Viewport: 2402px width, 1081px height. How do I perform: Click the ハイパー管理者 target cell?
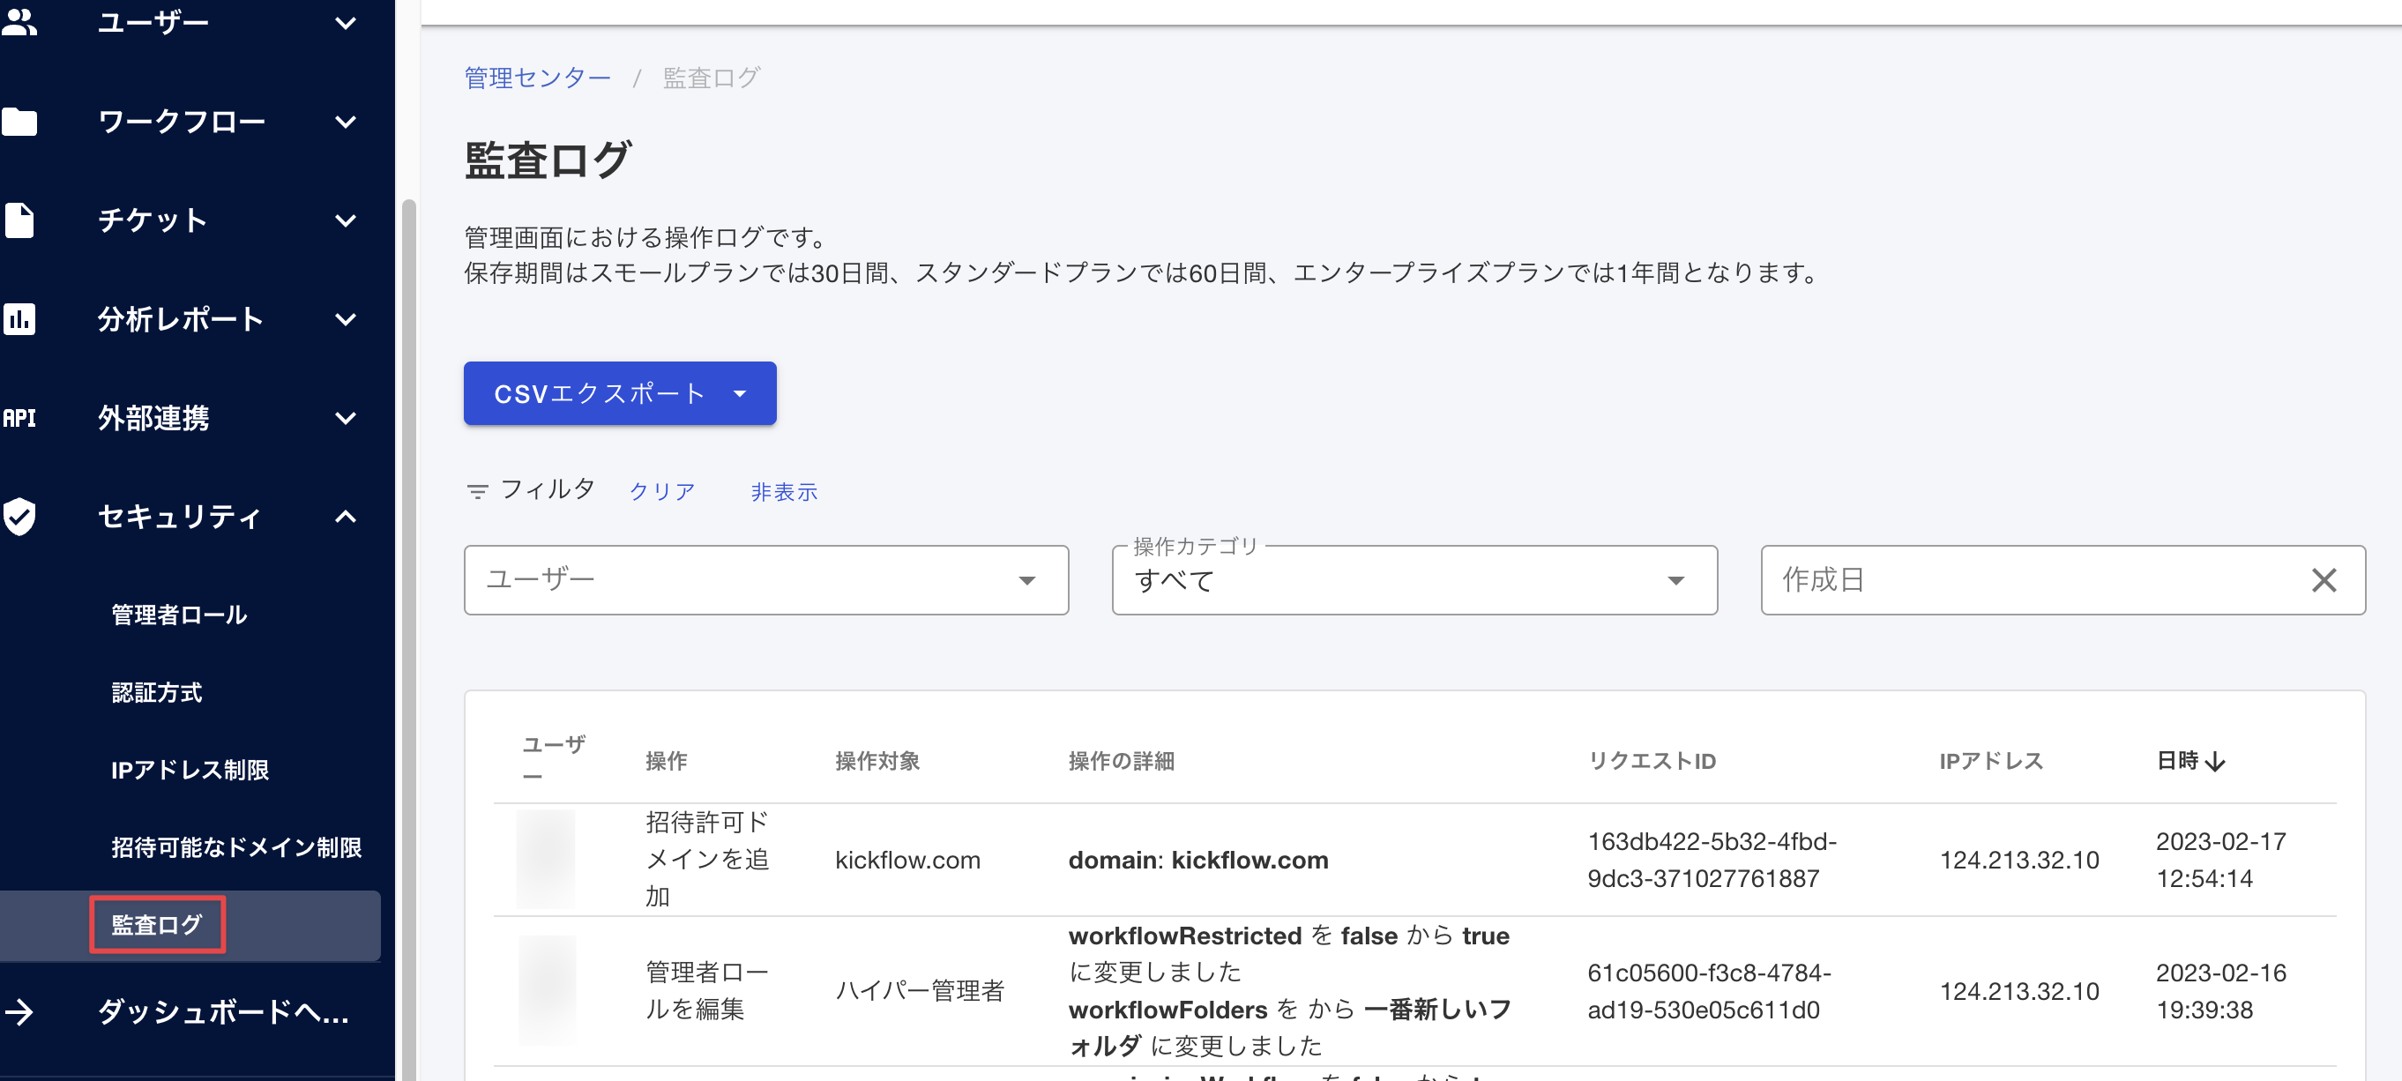pos(921,990)
